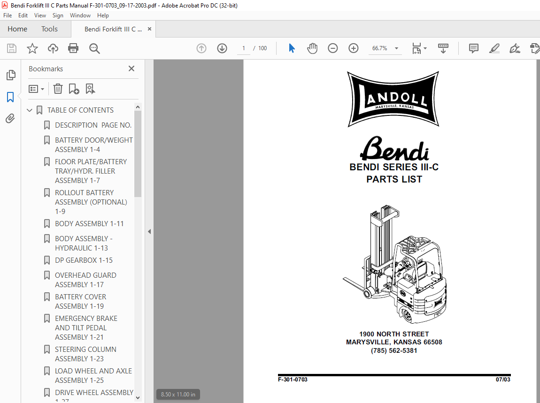Click the scrolling mode download-arrow icon
The width and height of the screenshot is (540, 403).
pyautogui.click(x=443, y=48)
